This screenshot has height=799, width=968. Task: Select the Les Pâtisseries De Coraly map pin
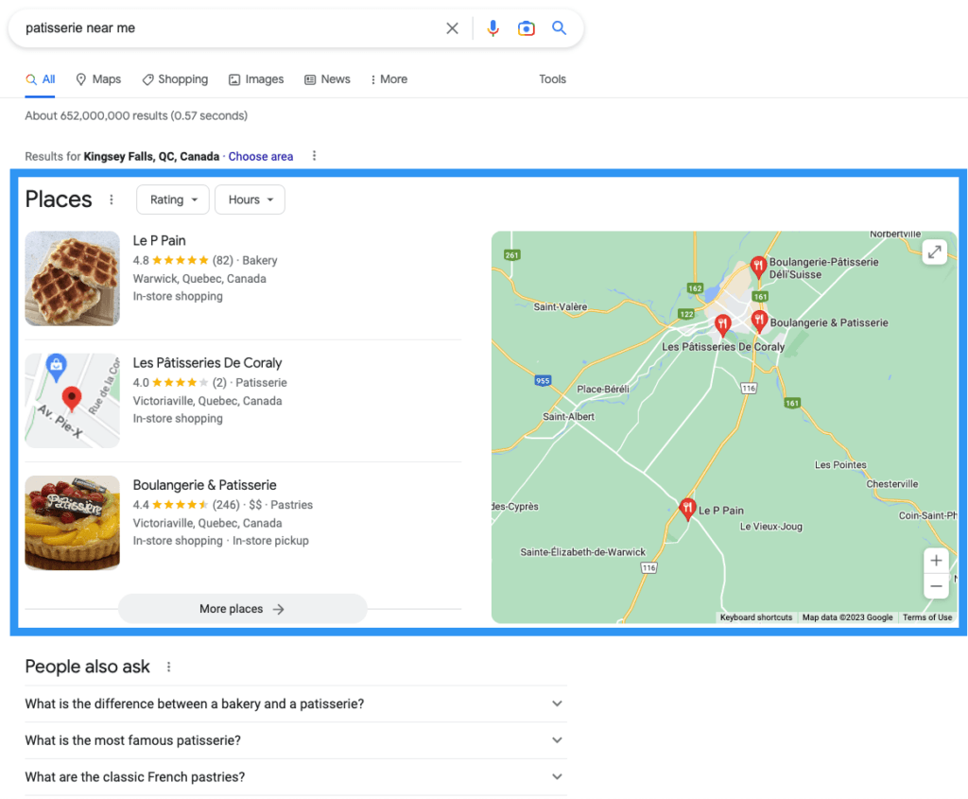click(x=722, y=324)
